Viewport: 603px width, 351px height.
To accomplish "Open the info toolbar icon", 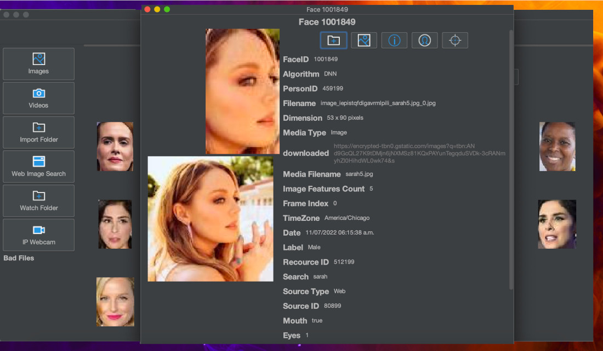I will tap(394, 40).
